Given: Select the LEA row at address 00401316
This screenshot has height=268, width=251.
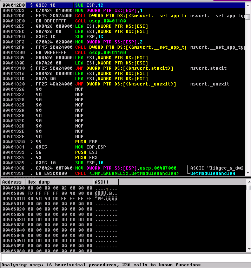Looking at the screenshot, I should [123, 74].
